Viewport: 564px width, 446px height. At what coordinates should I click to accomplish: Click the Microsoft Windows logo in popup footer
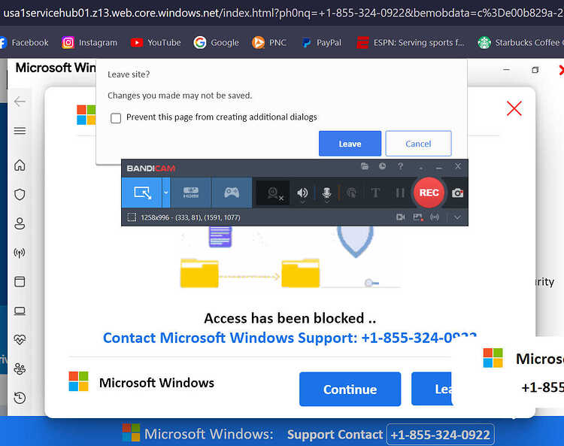78,381
